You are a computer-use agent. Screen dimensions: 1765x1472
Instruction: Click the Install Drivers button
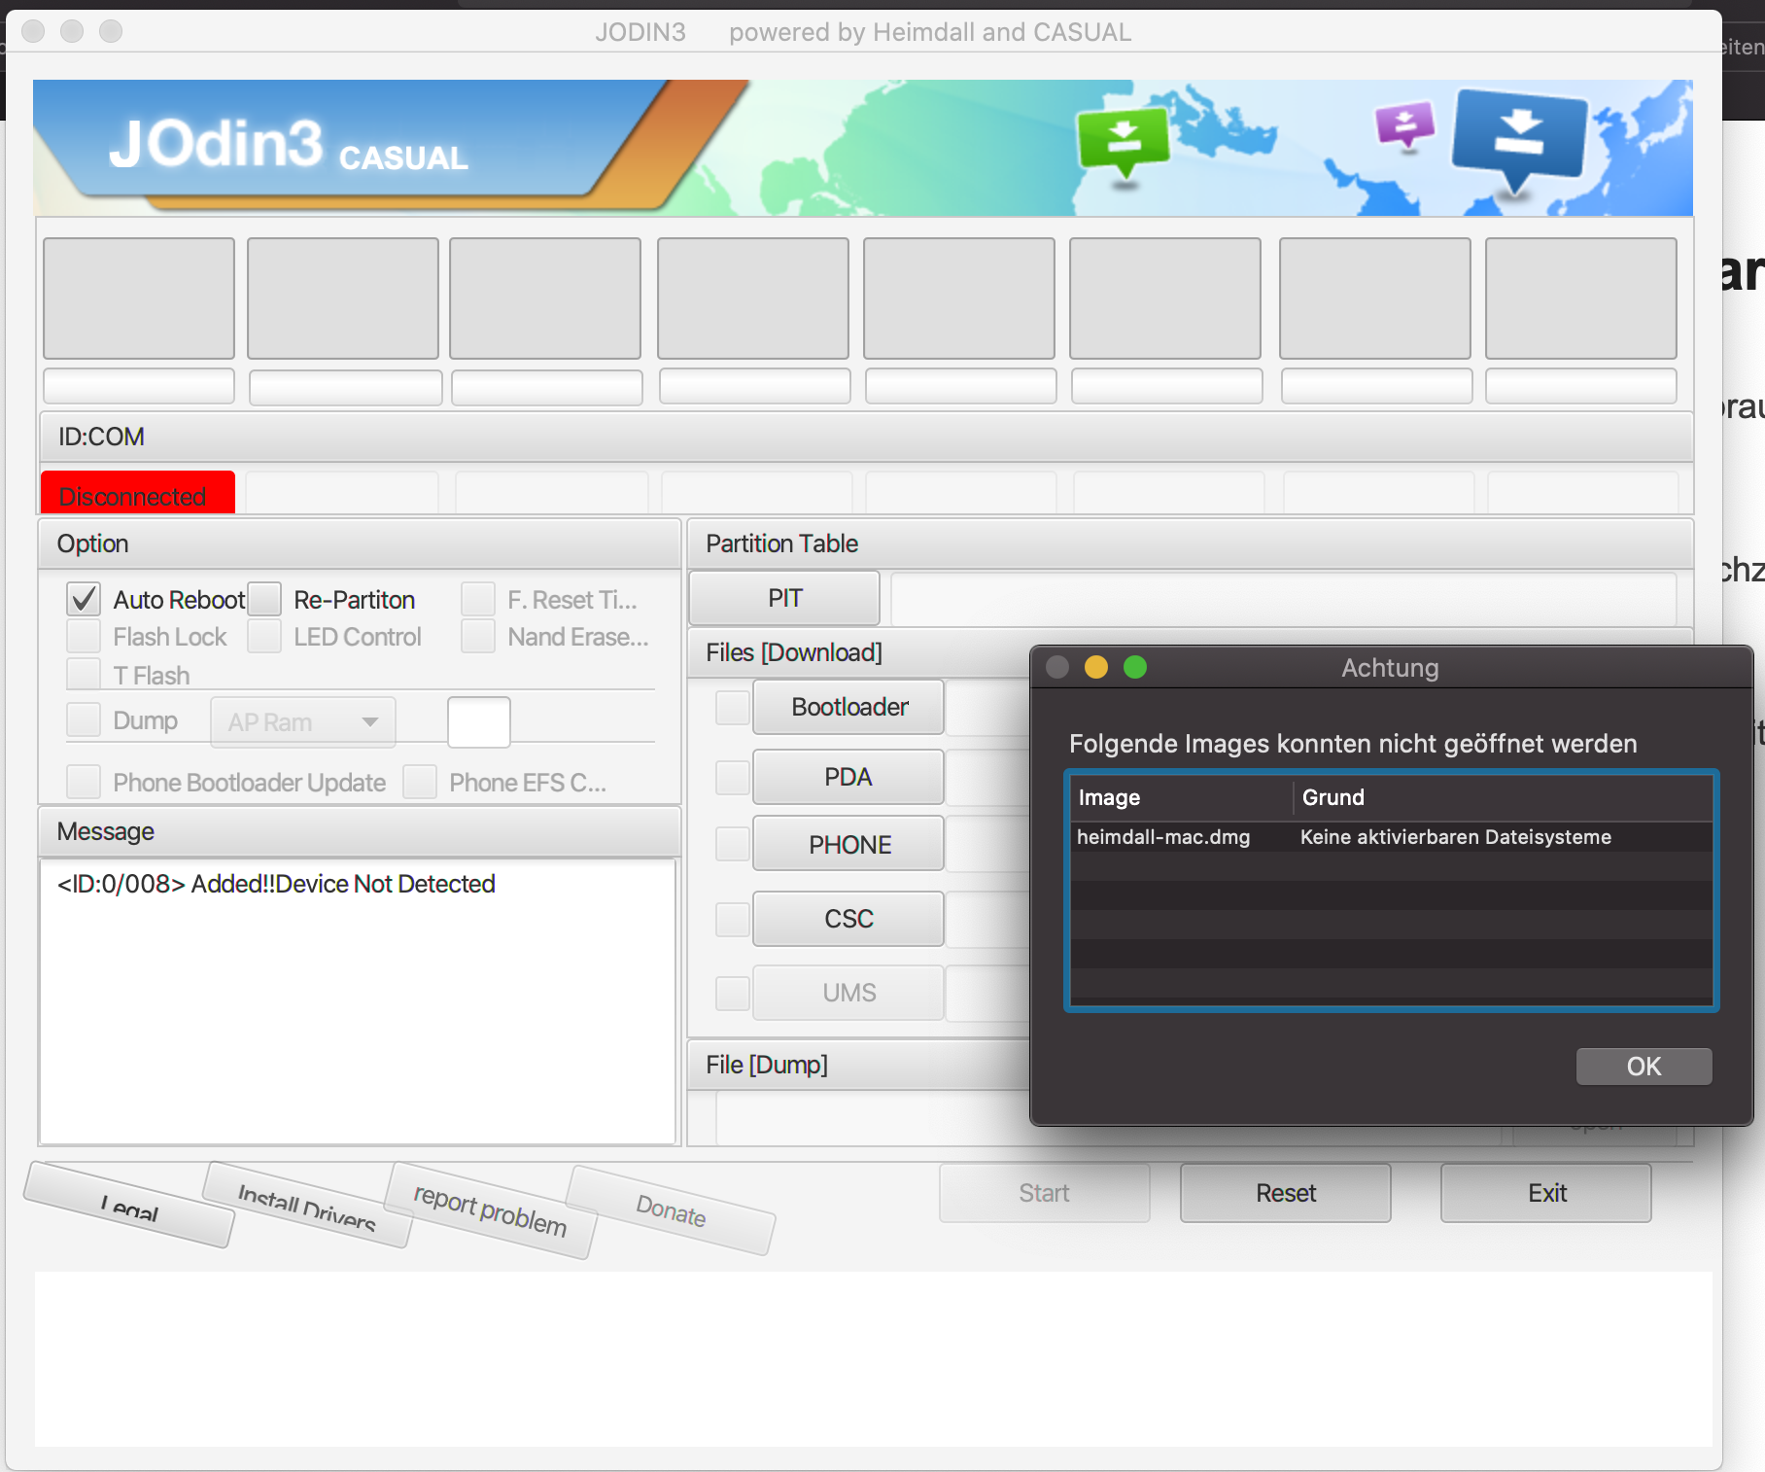click(307, 1206)
